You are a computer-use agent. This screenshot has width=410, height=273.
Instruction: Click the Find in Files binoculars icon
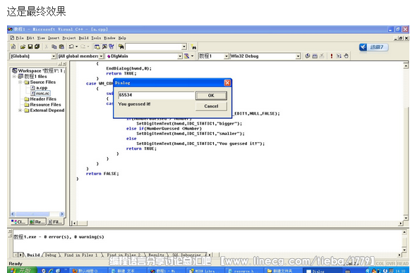click(121, 46)
